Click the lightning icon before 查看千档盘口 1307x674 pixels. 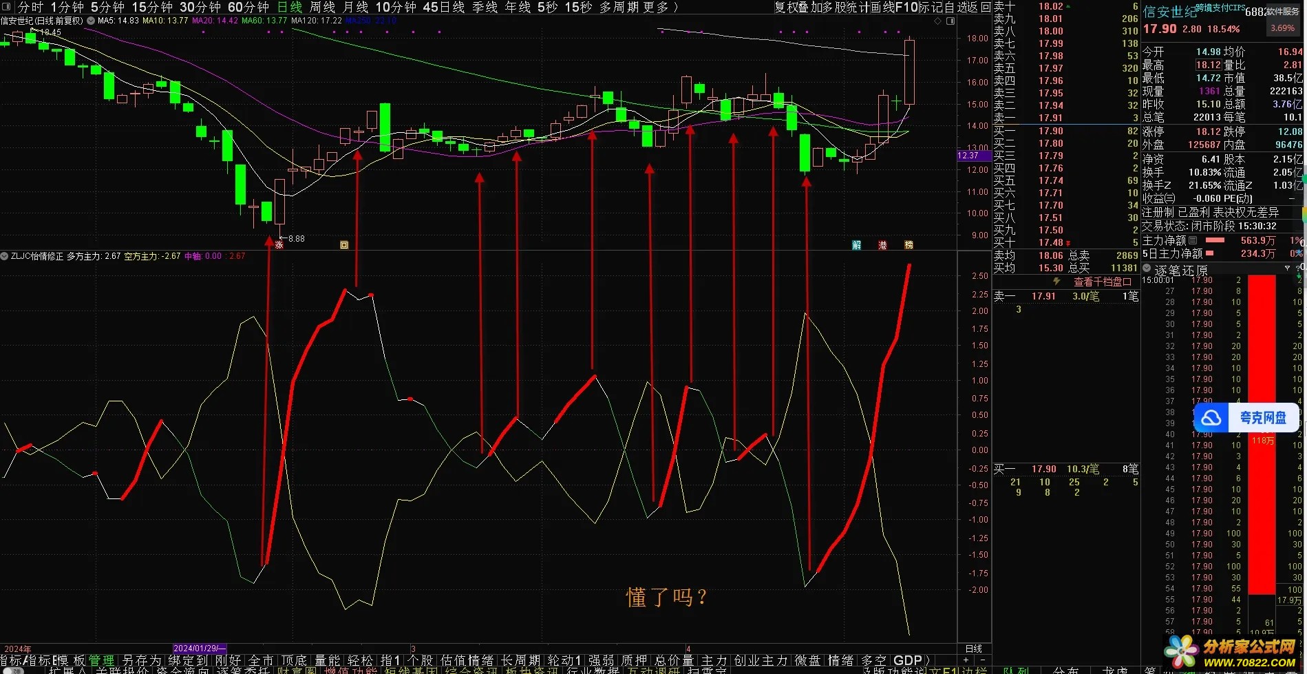coord(1056,282)
